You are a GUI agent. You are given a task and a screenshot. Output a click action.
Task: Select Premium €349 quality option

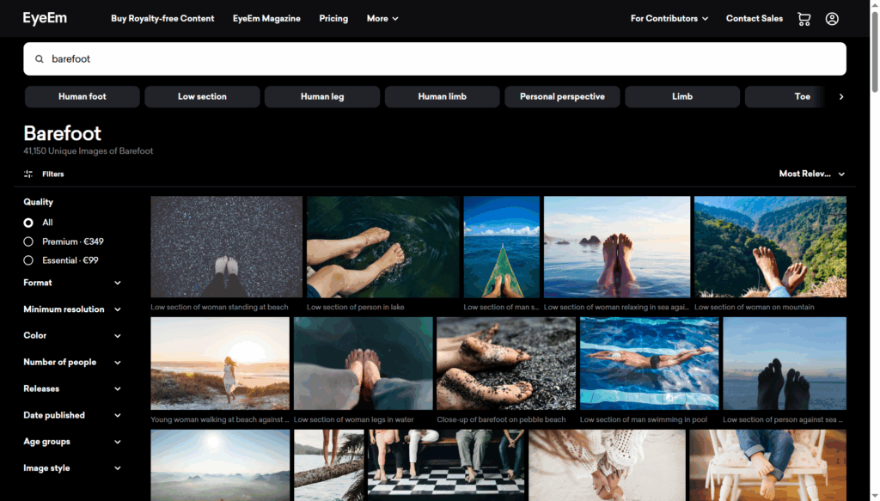[28, 241]
